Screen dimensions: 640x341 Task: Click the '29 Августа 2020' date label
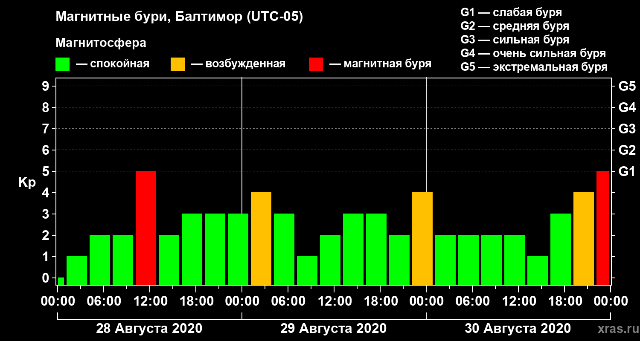334,329
